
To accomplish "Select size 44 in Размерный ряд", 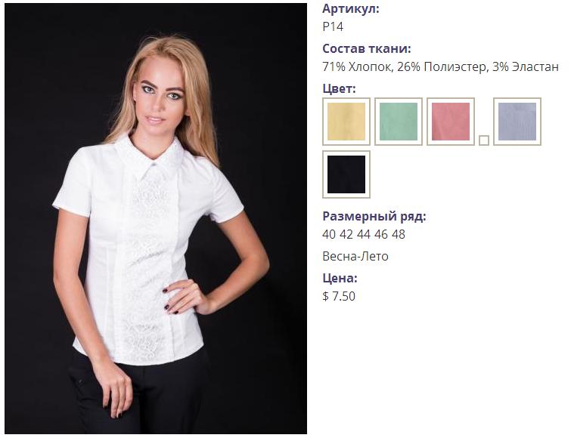I will (x=364, y=234).
